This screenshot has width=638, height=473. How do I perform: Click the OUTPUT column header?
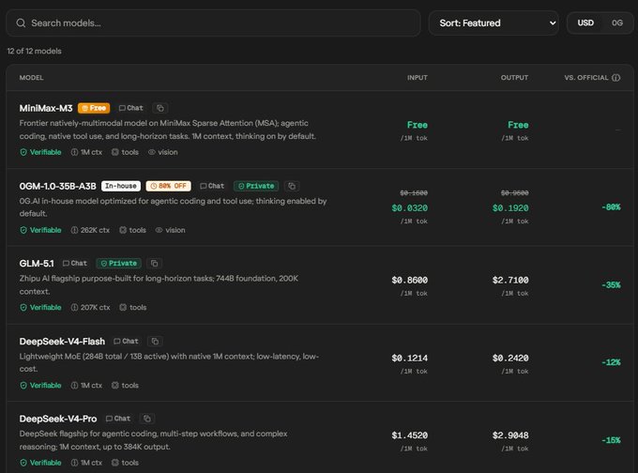click(514, 78)
